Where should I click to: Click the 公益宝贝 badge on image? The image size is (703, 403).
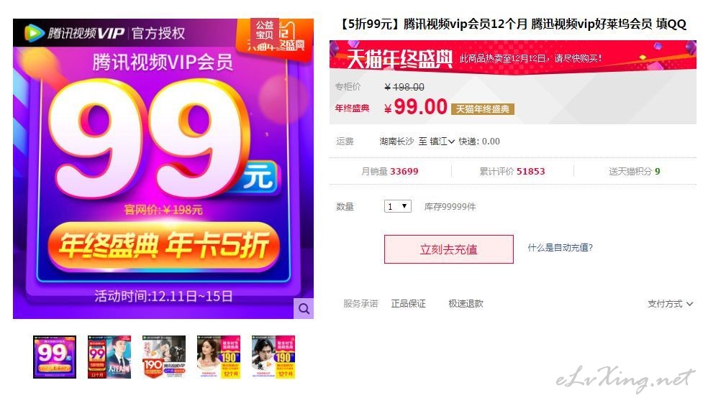265,29
